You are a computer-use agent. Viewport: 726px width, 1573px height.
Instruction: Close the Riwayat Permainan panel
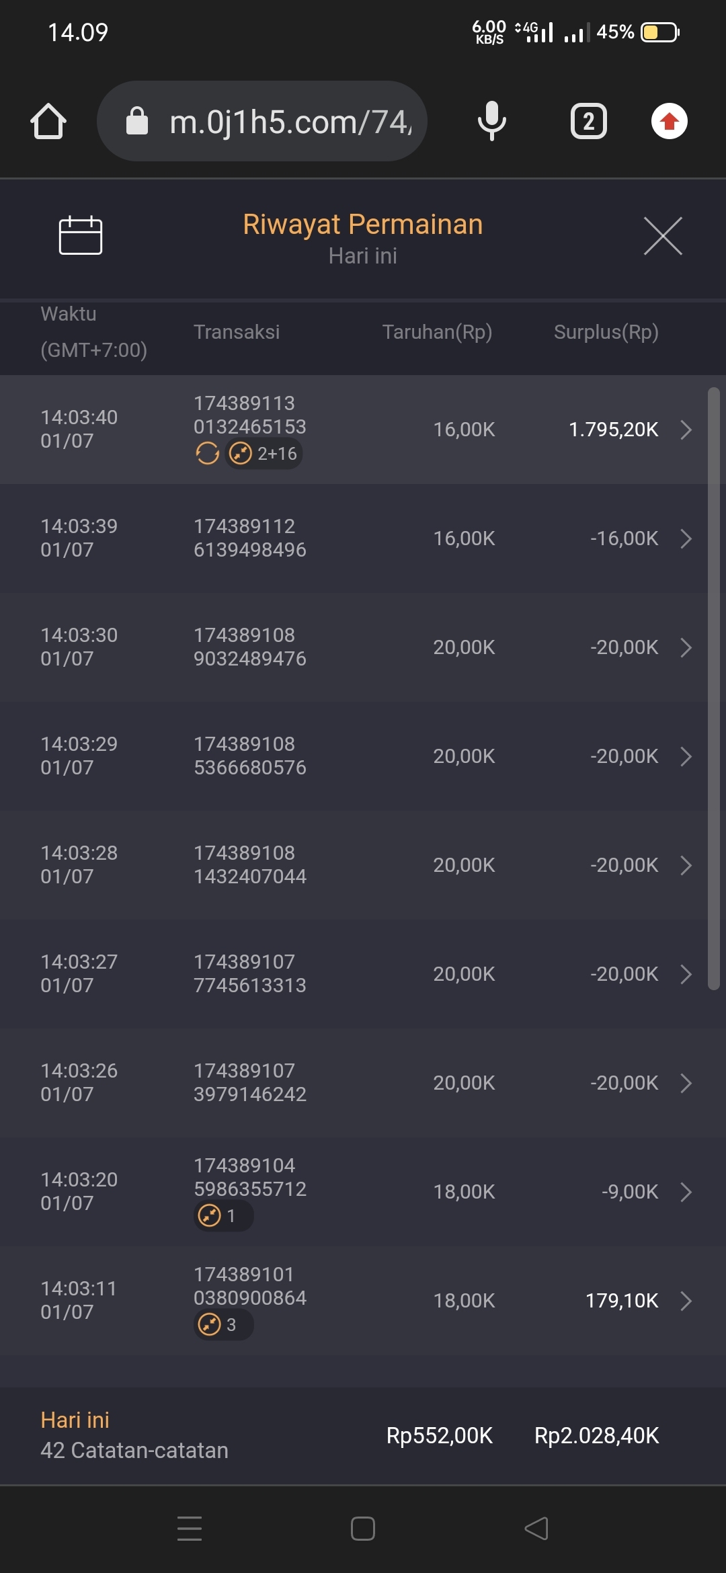[x=663, y=236]
